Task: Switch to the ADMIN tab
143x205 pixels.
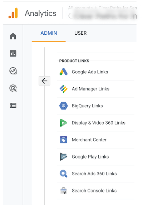Action: pos(49,33)
